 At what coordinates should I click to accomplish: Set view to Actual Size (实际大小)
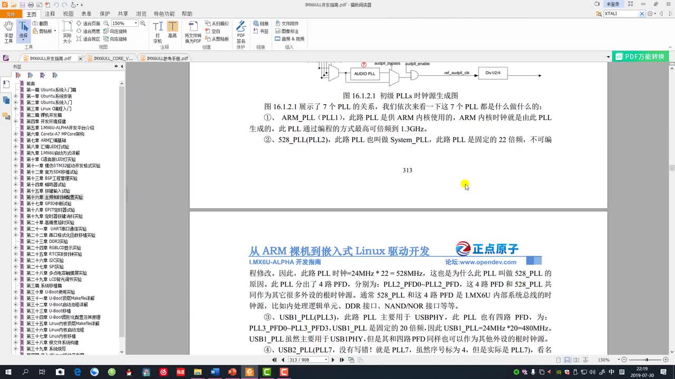(67, 32)
